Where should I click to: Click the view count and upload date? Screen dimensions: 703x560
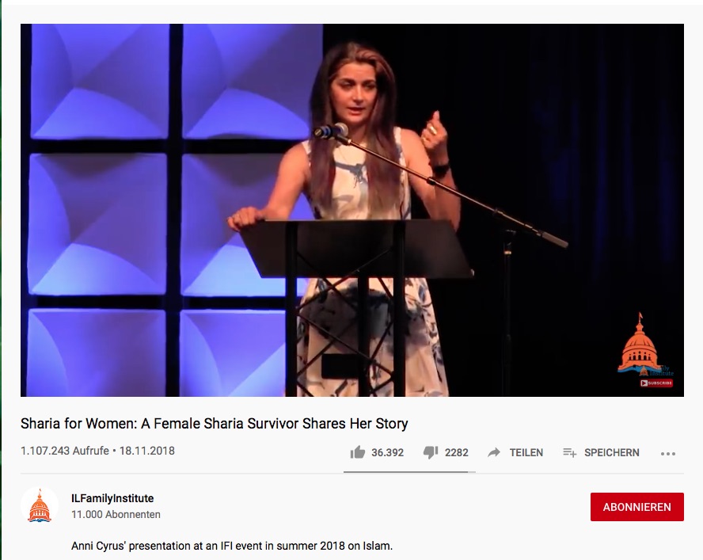[x=97, y=451]
